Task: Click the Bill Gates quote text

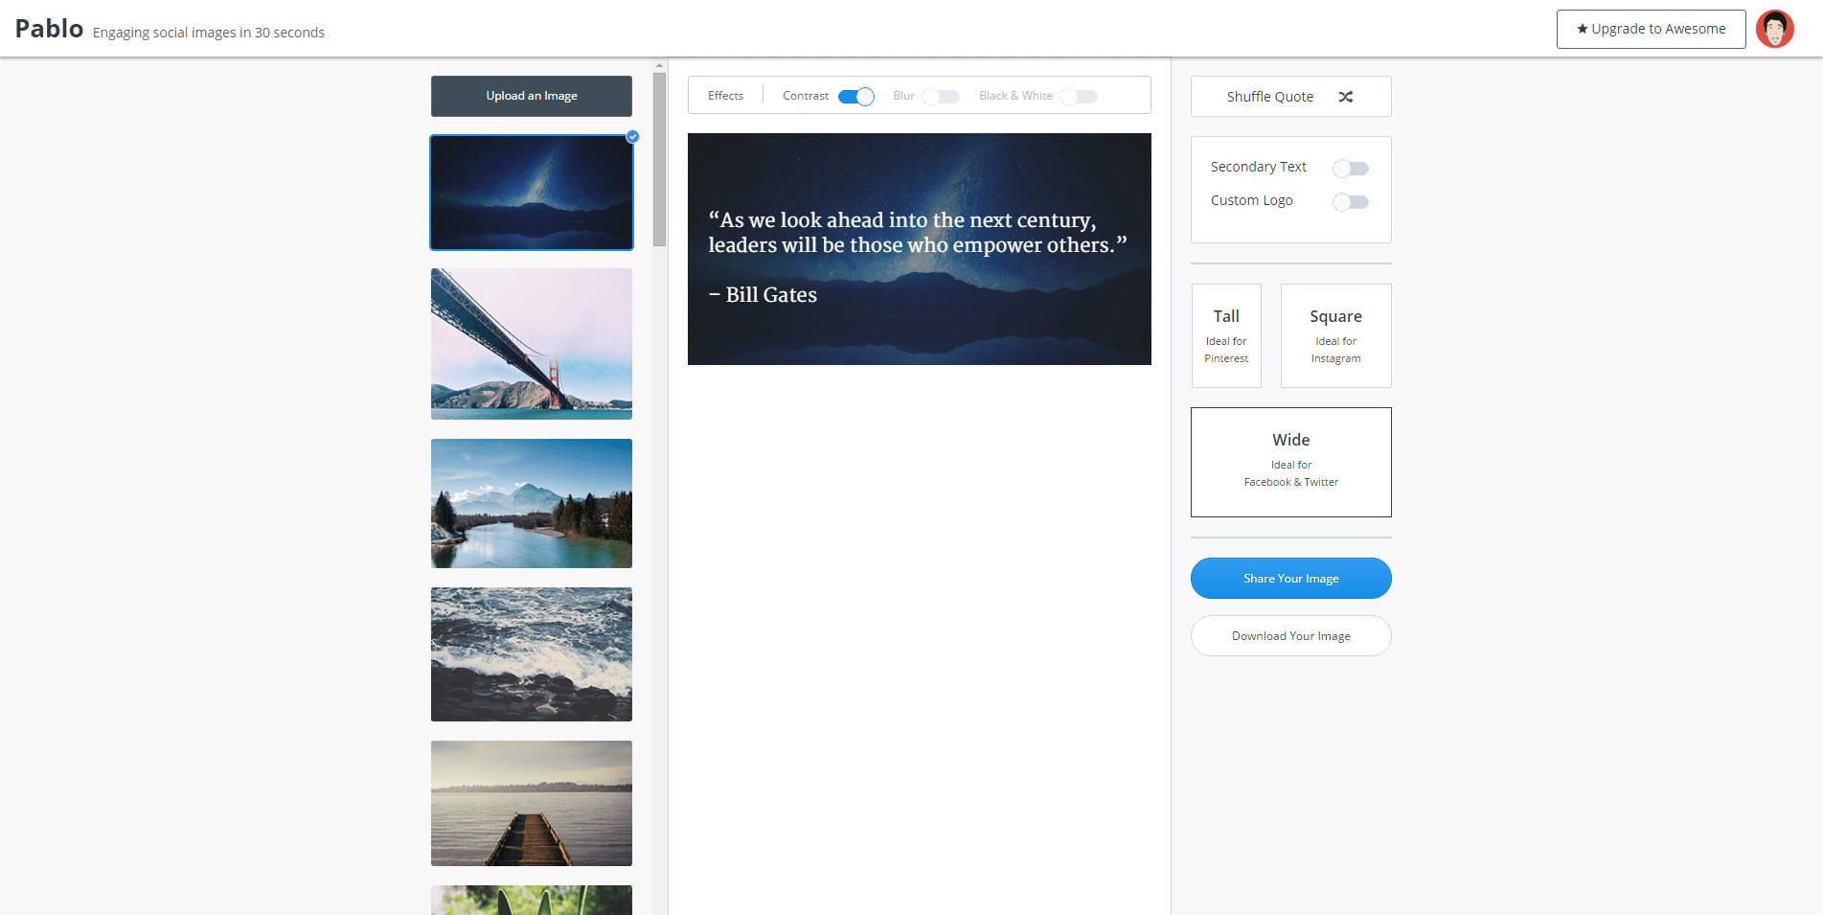Action: pos(918,233)
